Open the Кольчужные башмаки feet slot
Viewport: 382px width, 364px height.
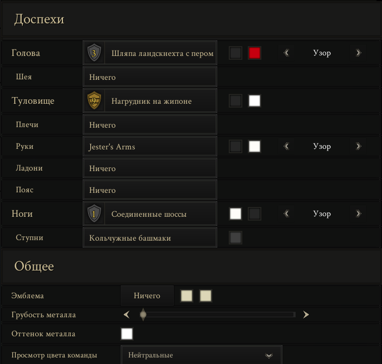(150, 237)
